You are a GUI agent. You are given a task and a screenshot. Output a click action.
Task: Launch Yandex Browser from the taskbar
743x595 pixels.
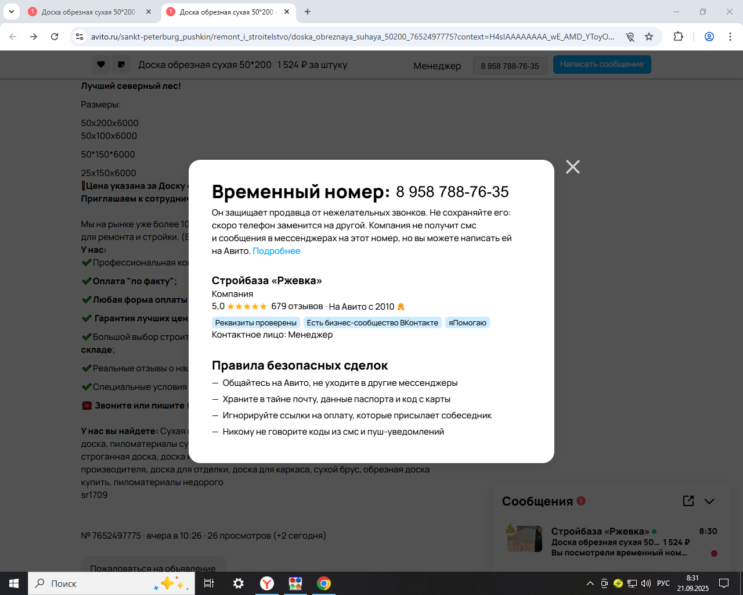[x=267, y=583]
